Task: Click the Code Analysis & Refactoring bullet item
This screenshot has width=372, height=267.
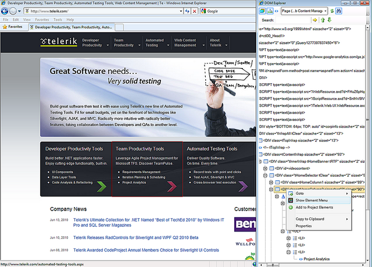Action: click(72, 183)
